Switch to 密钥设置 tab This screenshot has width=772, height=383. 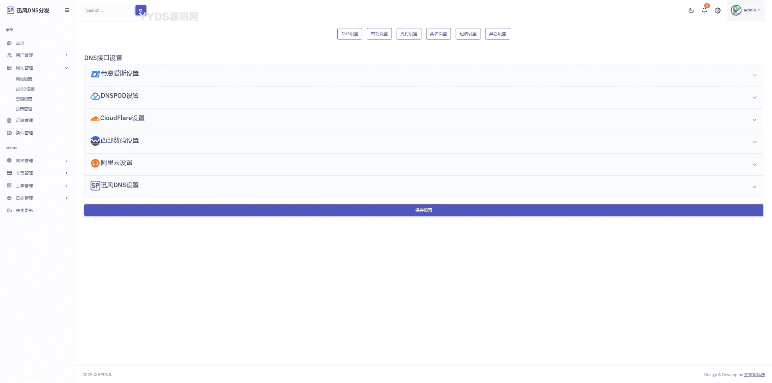pos(379,34)
